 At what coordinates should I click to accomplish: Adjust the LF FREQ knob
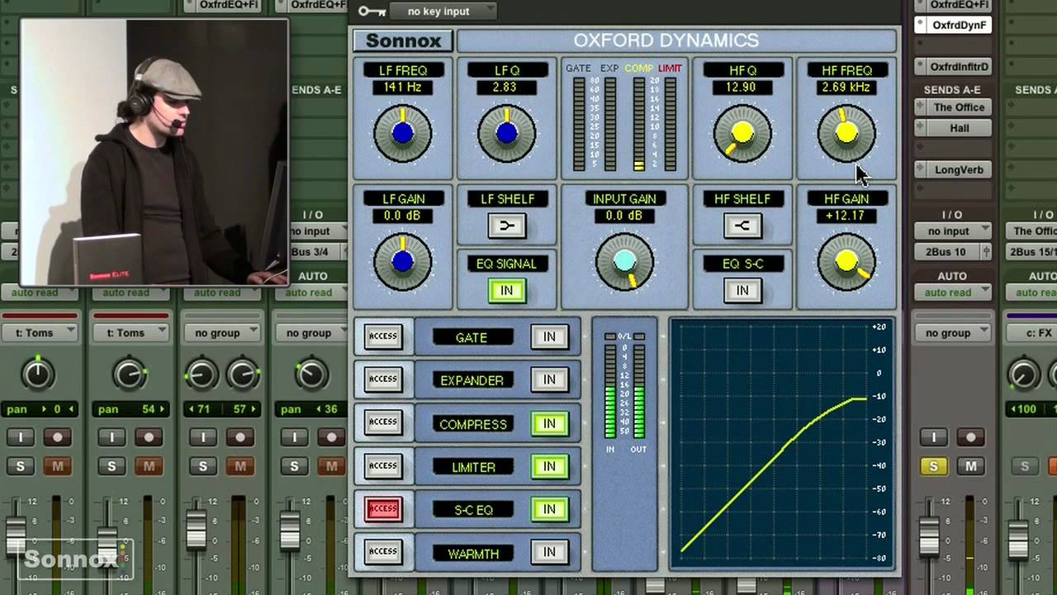(403, 133)
